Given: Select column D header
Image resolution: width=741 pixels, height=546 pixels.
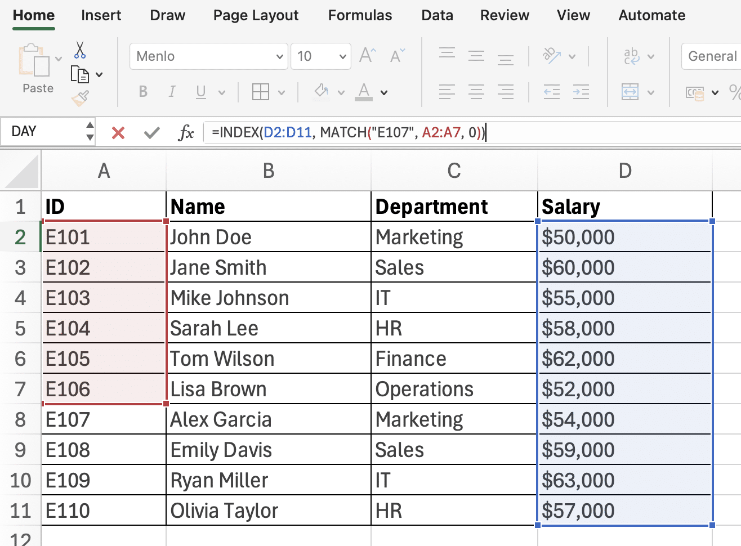Looking at the screenshot, I should pyautogui.click(x=625, y=171).
